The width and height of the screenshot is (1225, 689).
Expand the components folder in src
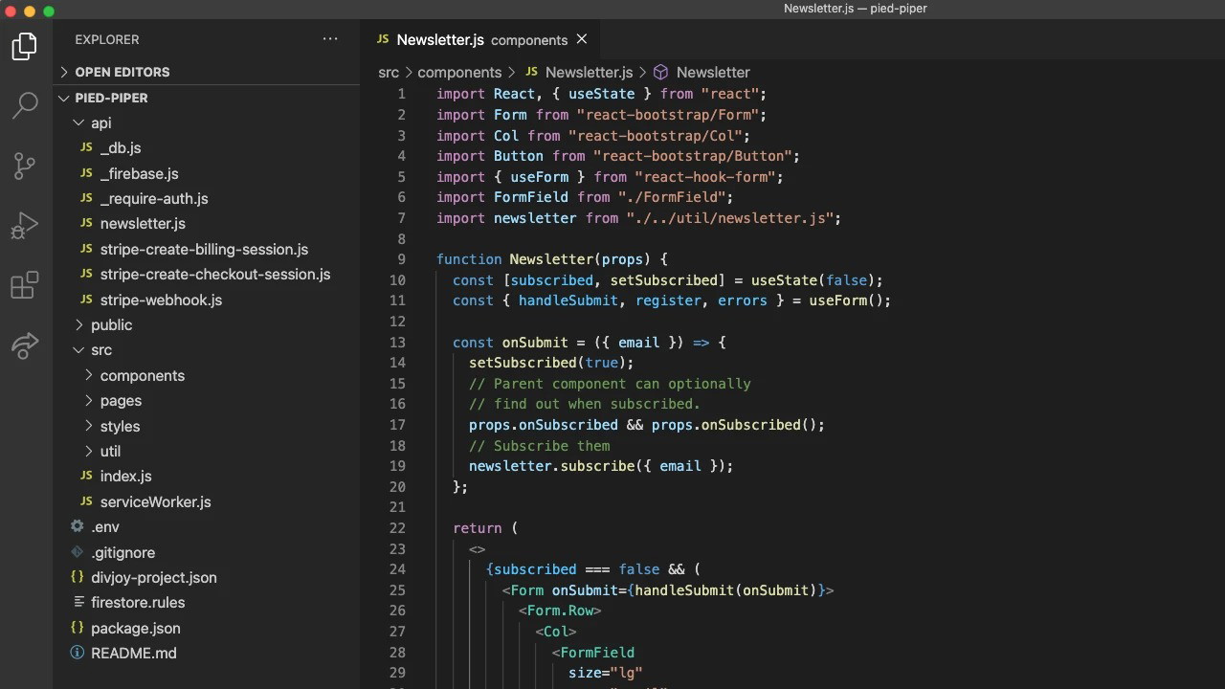click(x=142, y=375)
